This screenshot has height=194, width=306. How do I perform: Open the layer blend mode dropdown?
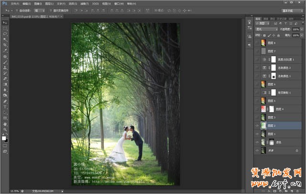[266, 29]
